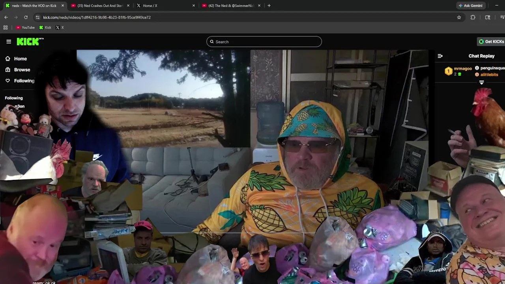The image size is (505, 284).
Task: Click the Search field on Kick
Action: pyautogui.click(x=264, y=41)
